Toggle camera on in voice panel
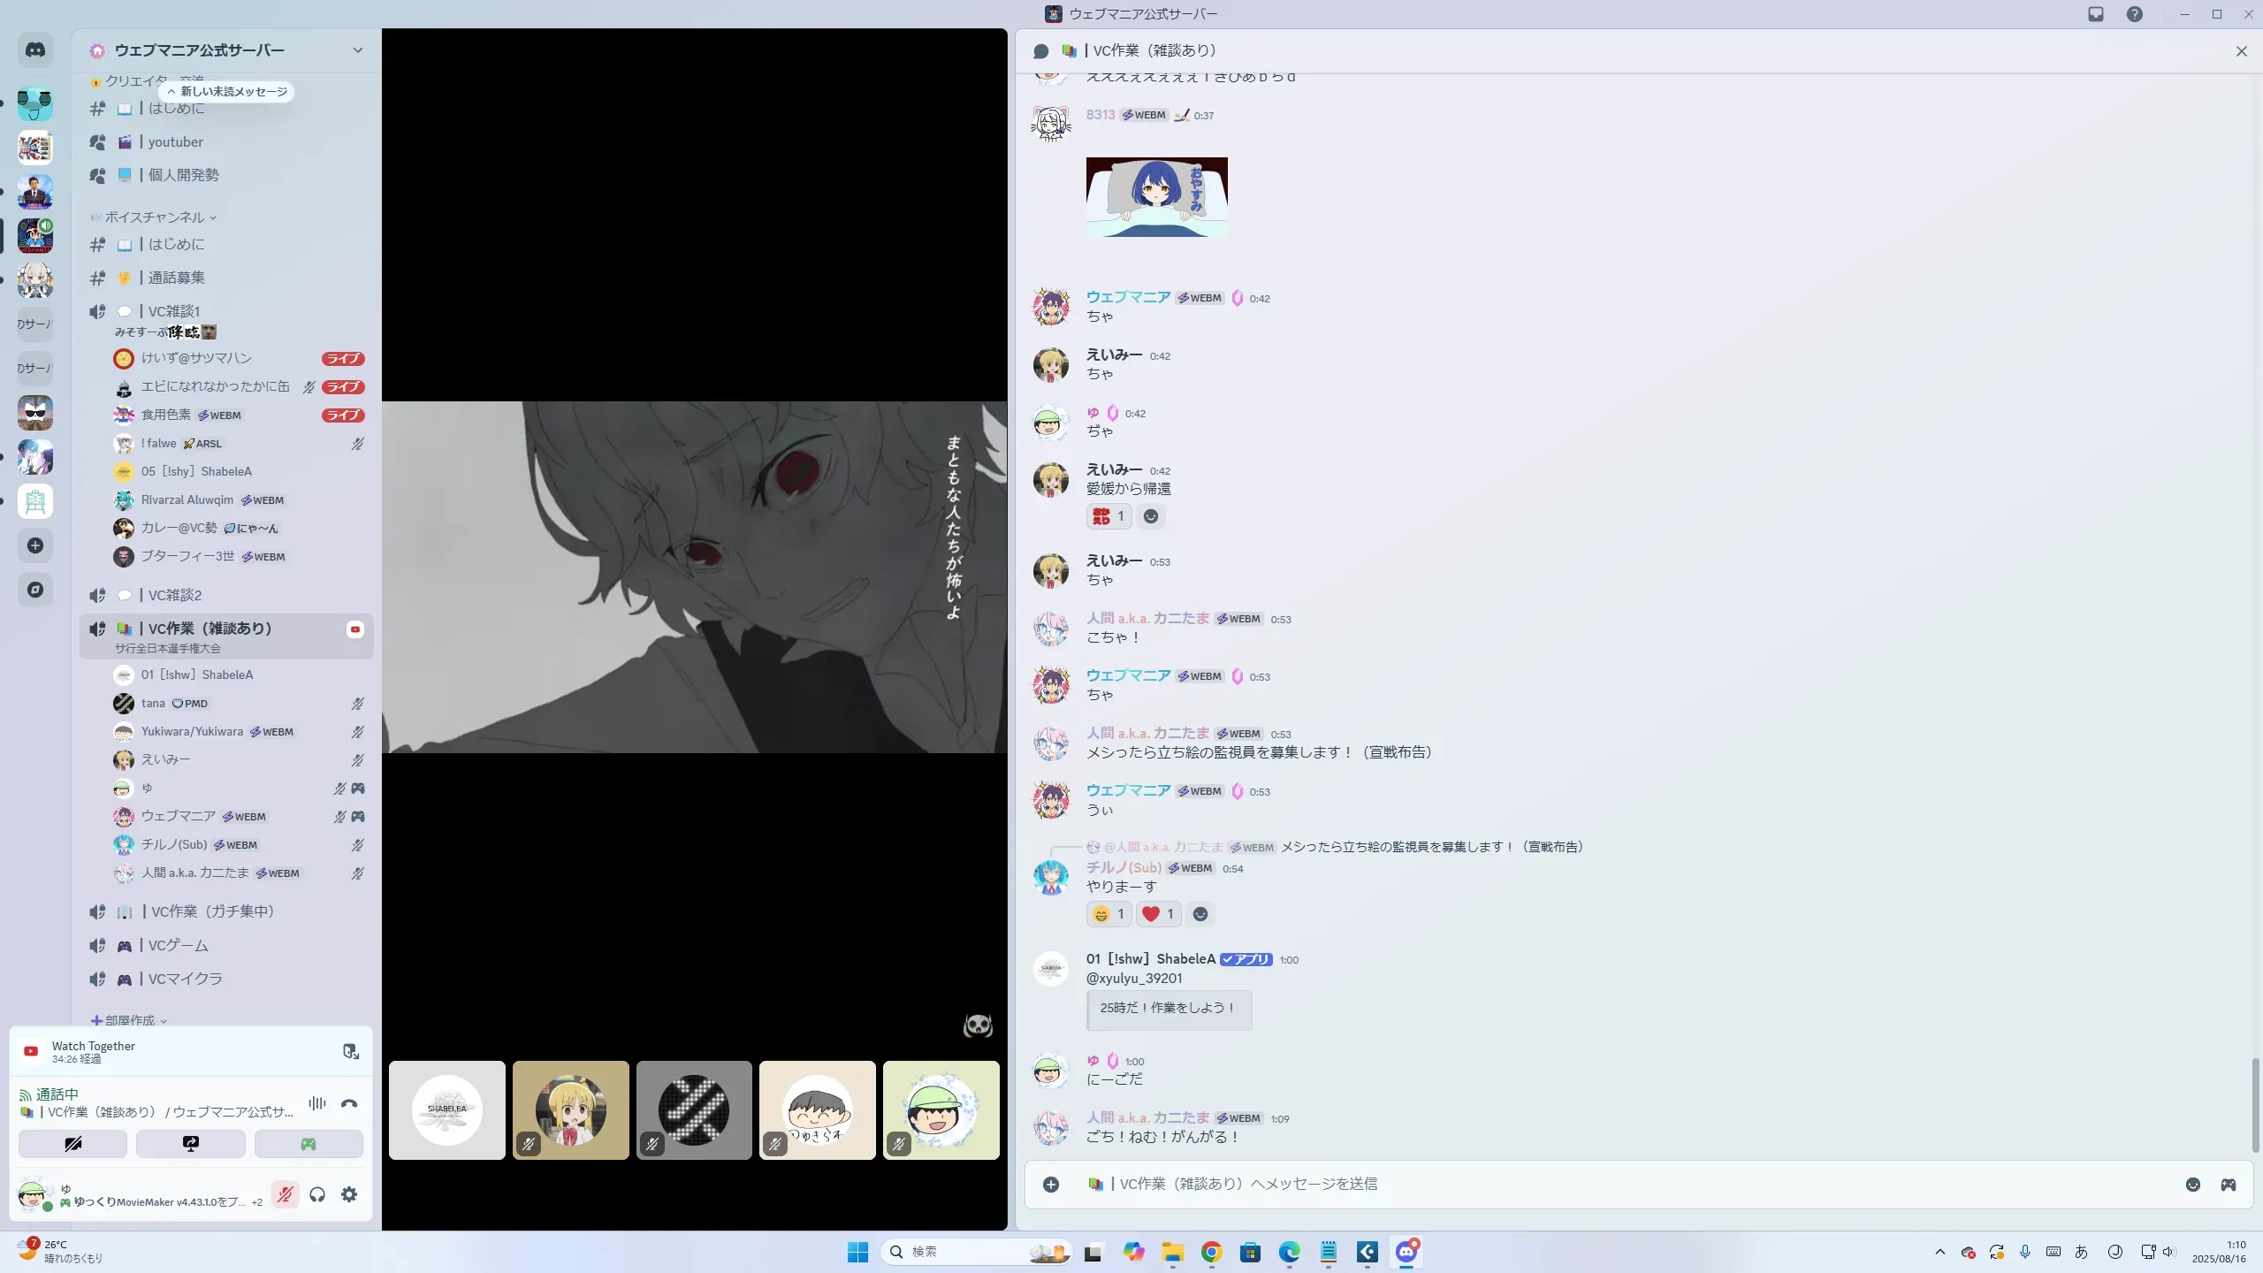 (73, 1144)
